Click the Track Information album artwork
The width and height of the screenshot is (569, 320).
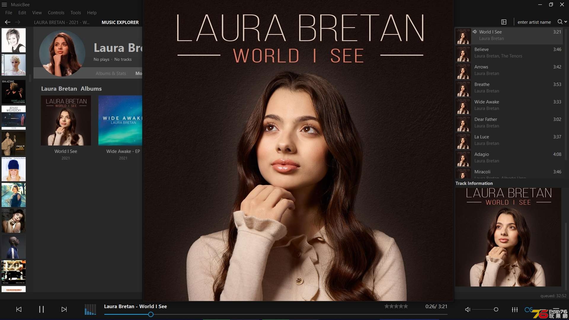point(508,237)
